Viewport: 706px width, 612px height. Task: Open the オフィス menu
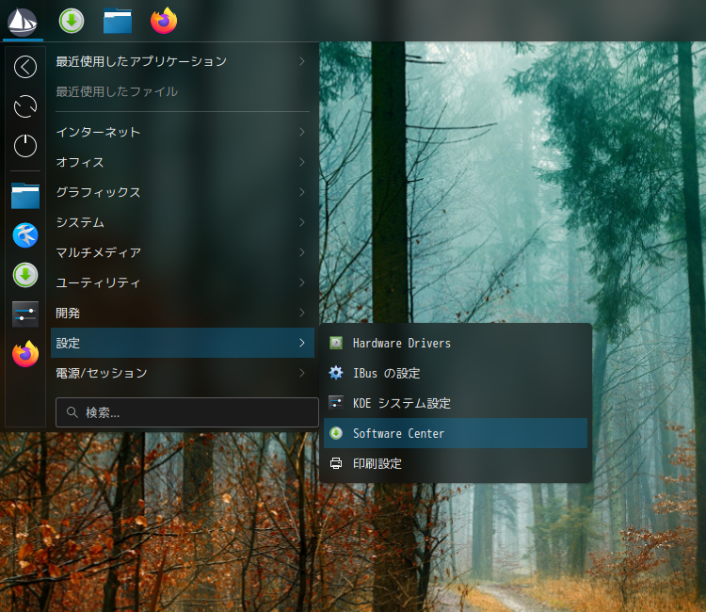click(183, 162)
